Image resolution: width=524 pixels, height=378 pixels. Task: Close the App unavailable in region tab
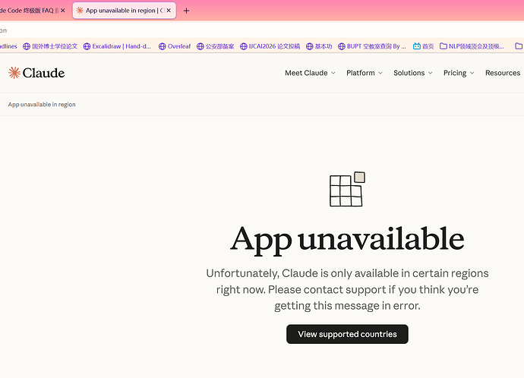[169, 11]
